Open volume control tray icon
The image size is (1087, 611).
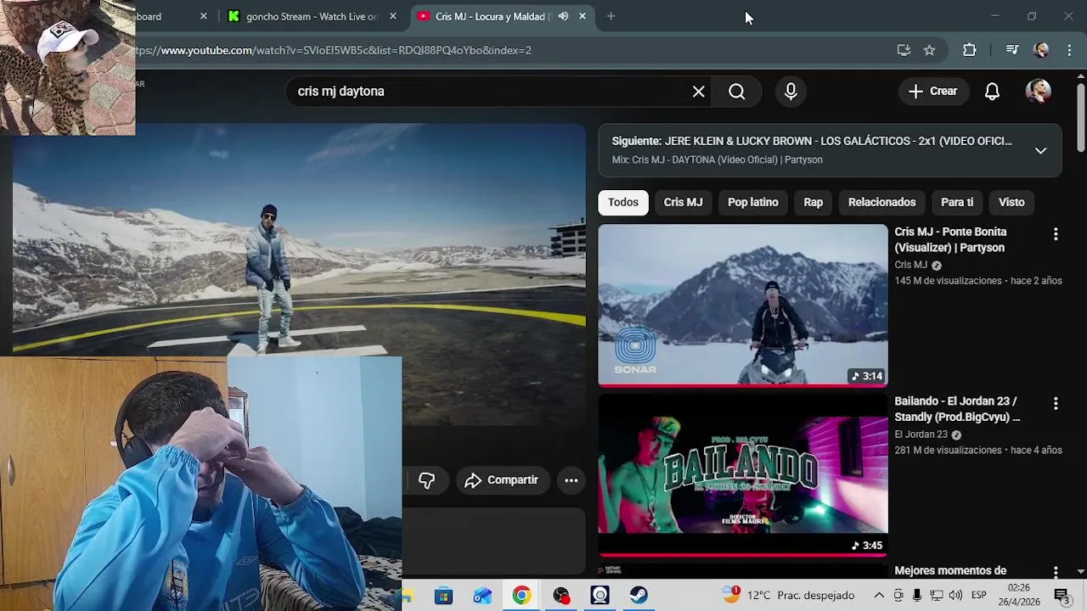click(x=955, y=596)
